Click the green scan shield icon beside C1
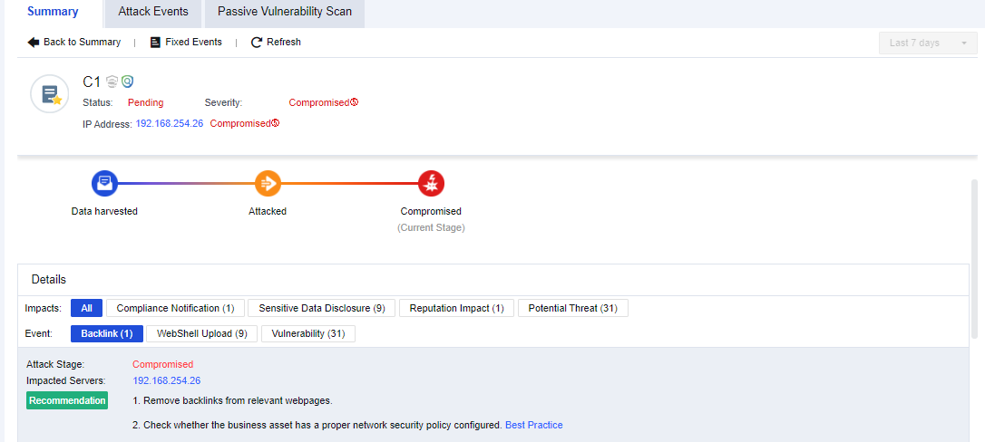 (x=128, y=82)
